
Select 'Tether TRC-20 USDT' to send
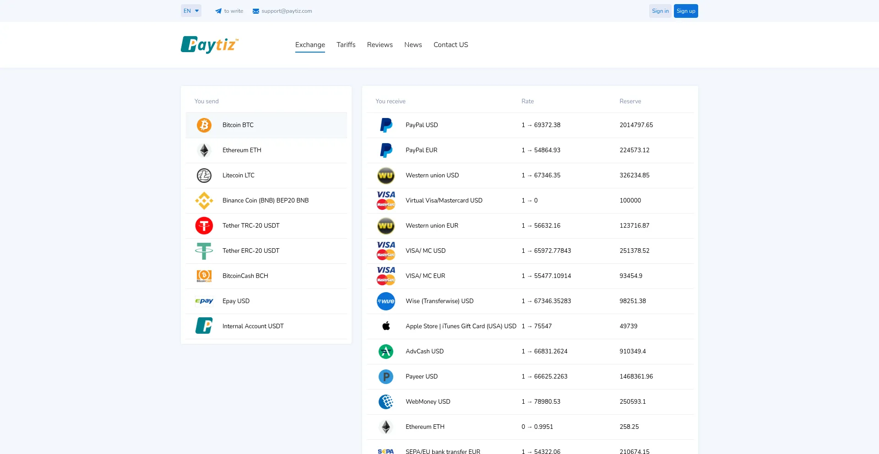[x=266, y=226]
